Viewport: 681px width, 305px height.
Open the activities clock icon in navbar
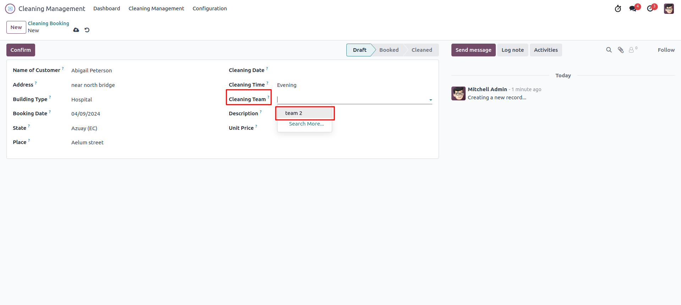[650, 9]
